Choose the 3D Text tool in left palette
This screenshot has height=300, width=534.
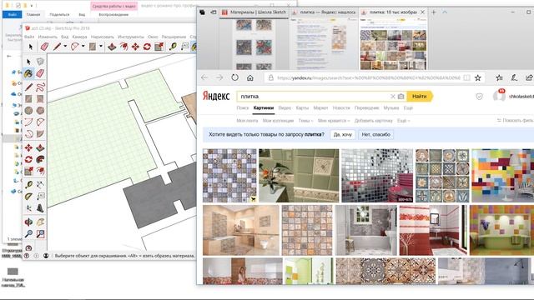40,207
